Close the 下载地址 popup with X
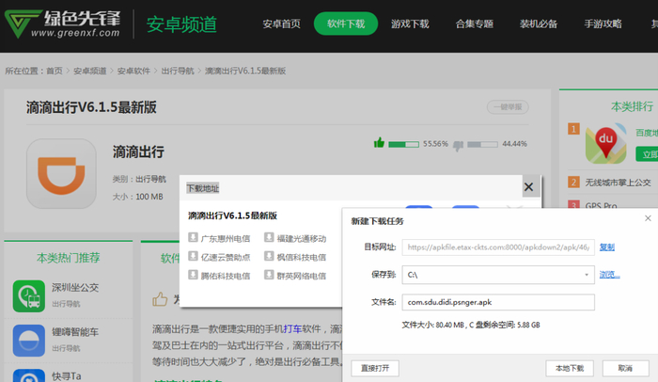The width and height of the screenshot is (658, 382). click(x=528, y=187)
